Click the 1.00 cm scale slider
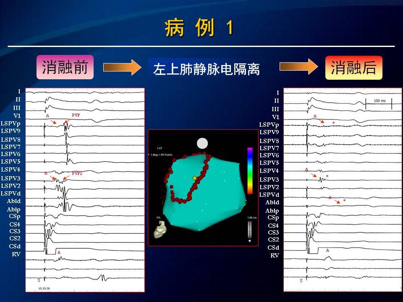The width and height of the screenshot is (403, 302). pos(249,231)
